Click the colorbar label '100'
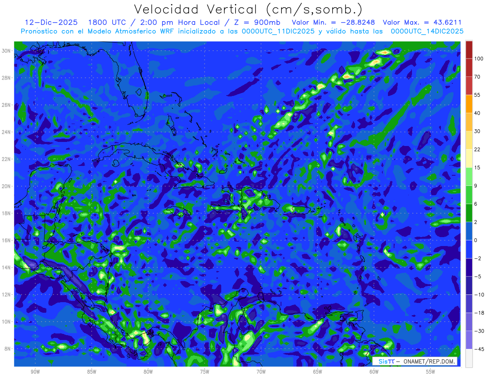 [479, 59]
